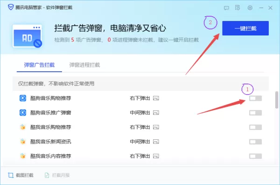Preview image for 酷狗音乐推广弹窗 popup

(x=156, y=113)
